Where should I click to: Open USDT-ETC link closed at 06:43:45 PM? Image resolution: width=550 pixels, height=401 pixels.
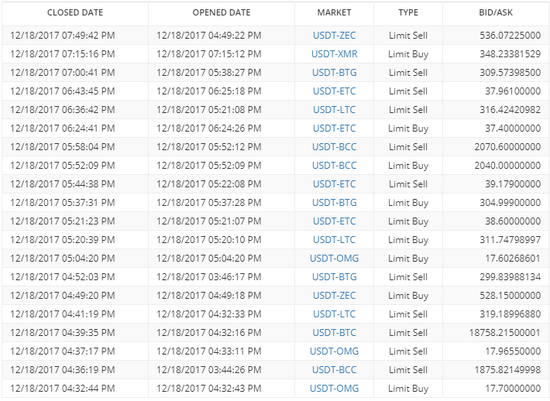335,91
